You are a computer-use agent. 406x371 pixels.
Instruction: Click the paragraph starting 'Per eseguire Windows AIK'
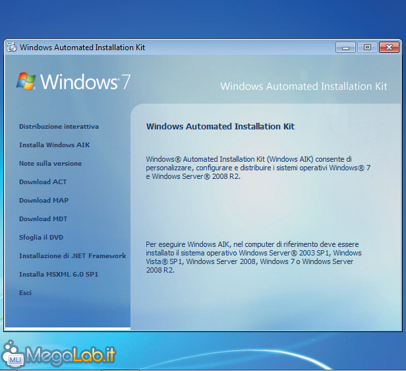click(x=254, y=257)
